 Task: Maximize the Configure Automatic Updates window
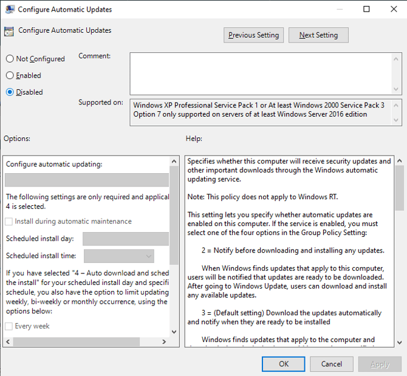pos(366,9)
